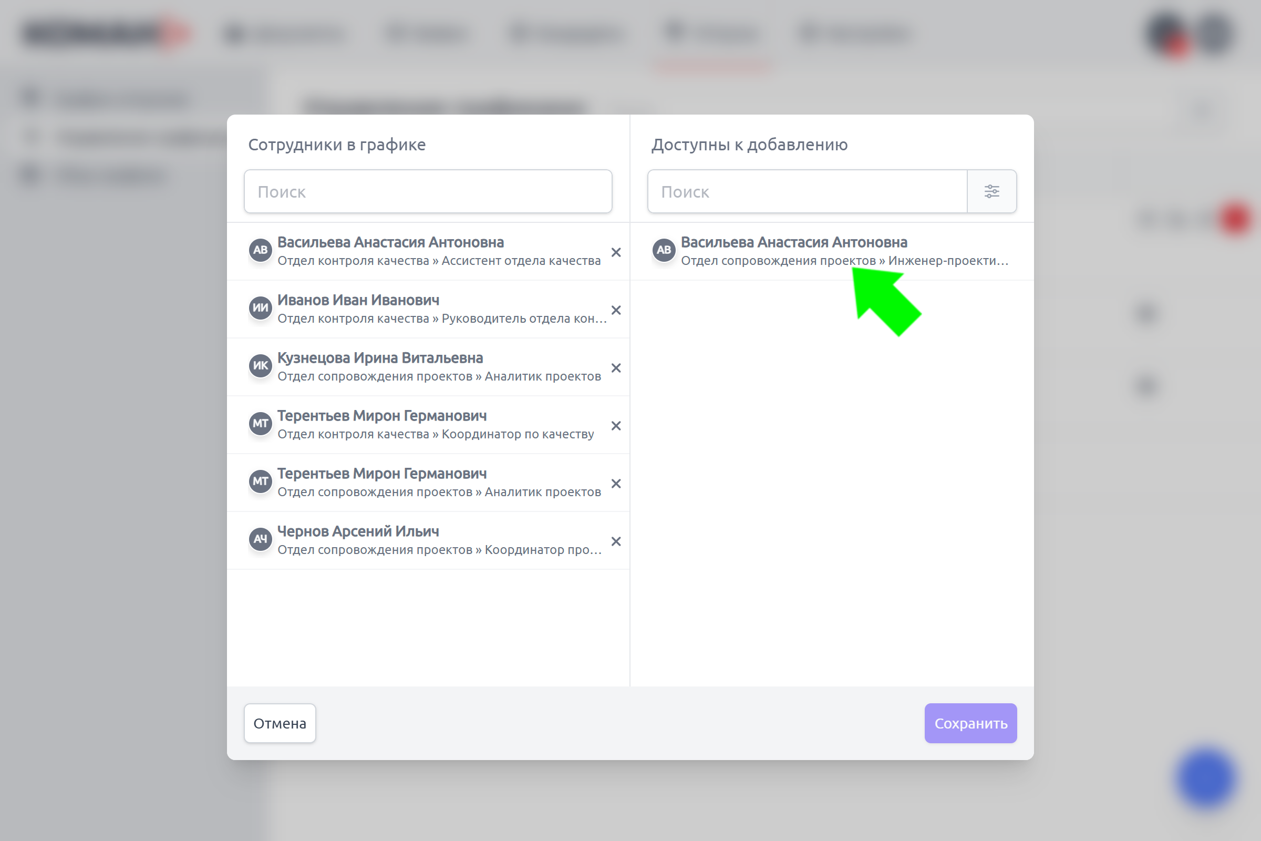Focus the search field under Доступны к добавлению
The width and height of the screenshot is (1261, 841).
tap(808, 191)
